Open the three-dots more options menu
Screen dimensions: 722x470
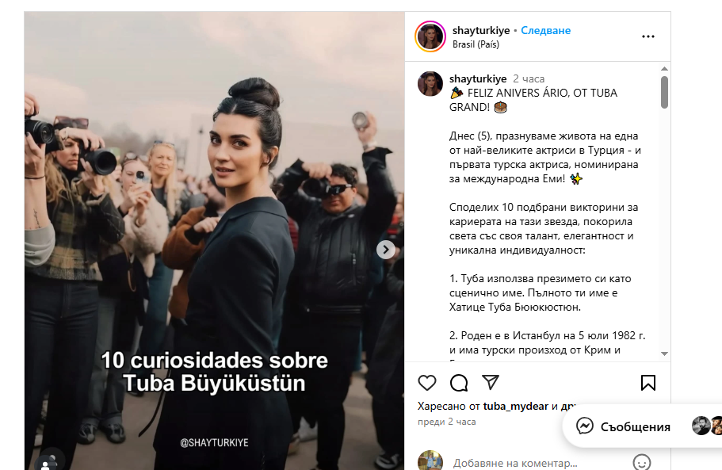click(648, 36)
